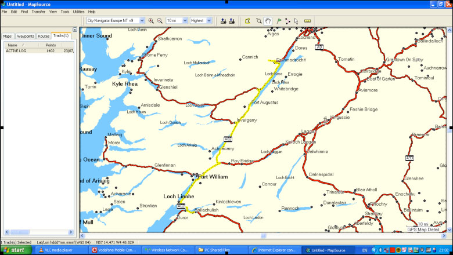The height and width of the screenshot is (255, 453).
Task: Click the Lat/Lon coordinates in the status bar
Action: click(x=114, y=243)
